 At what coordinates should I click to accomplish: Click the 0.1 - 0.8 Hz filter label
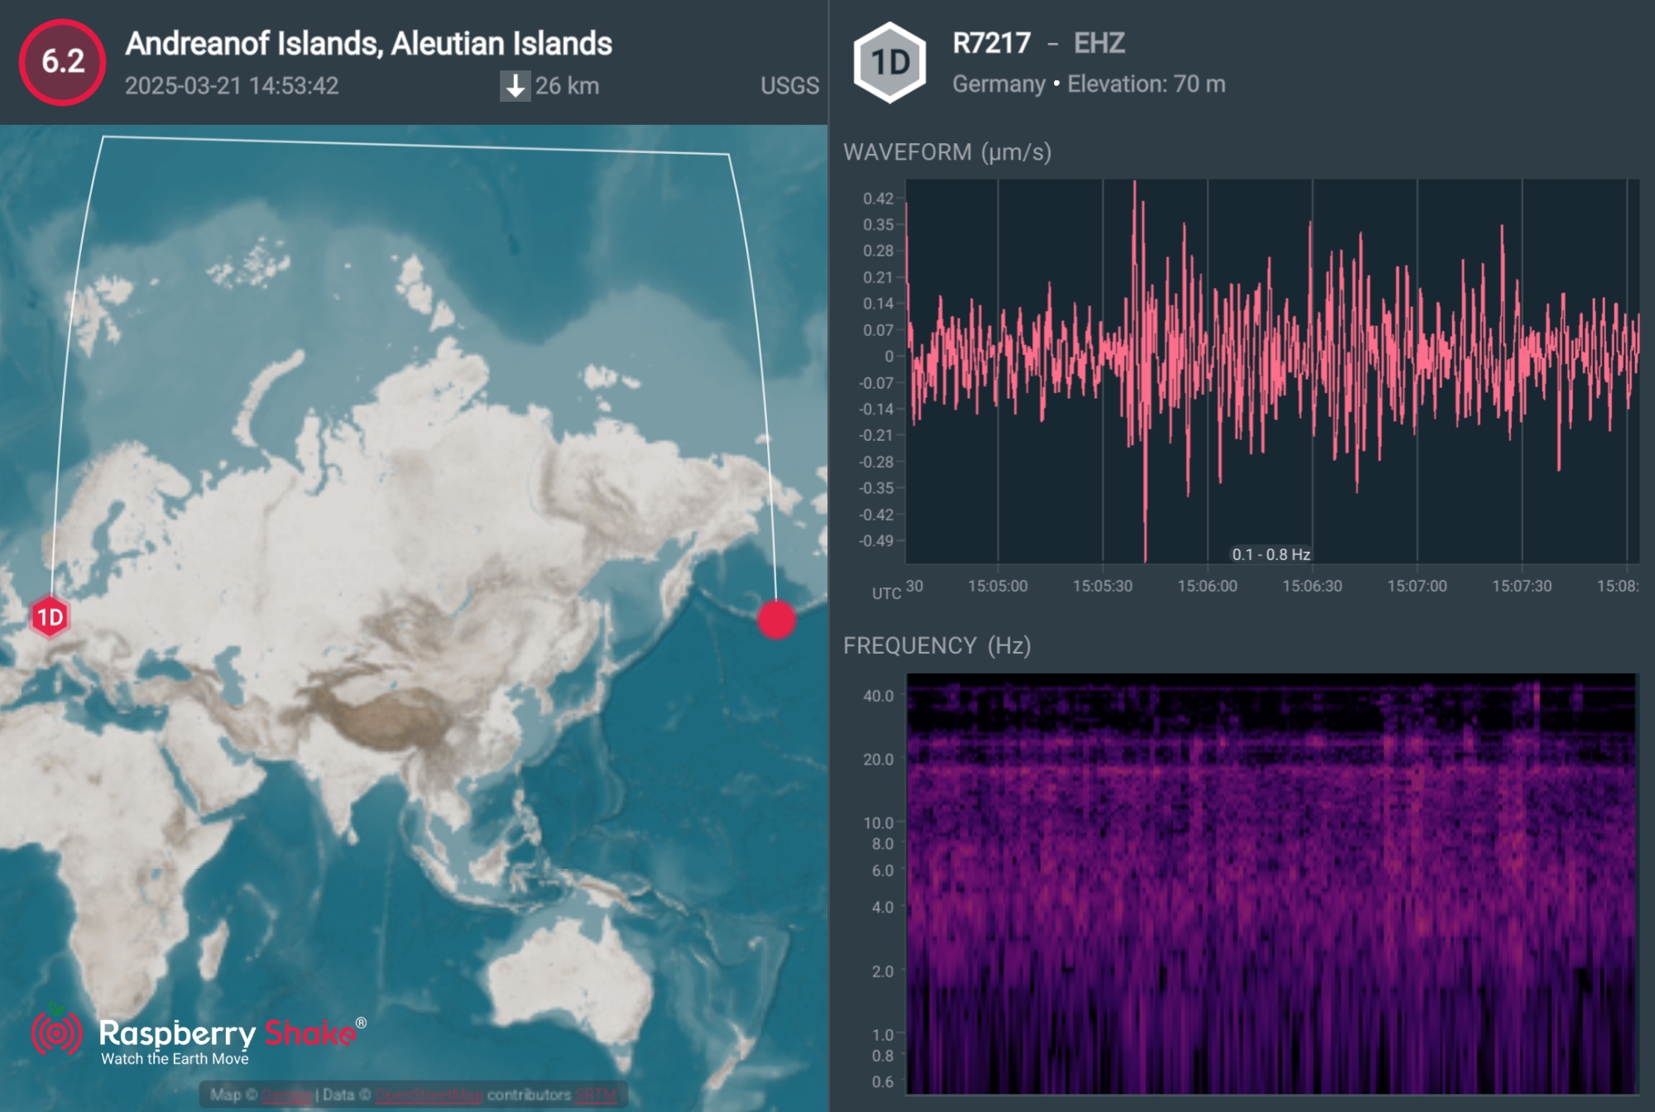1271,554
